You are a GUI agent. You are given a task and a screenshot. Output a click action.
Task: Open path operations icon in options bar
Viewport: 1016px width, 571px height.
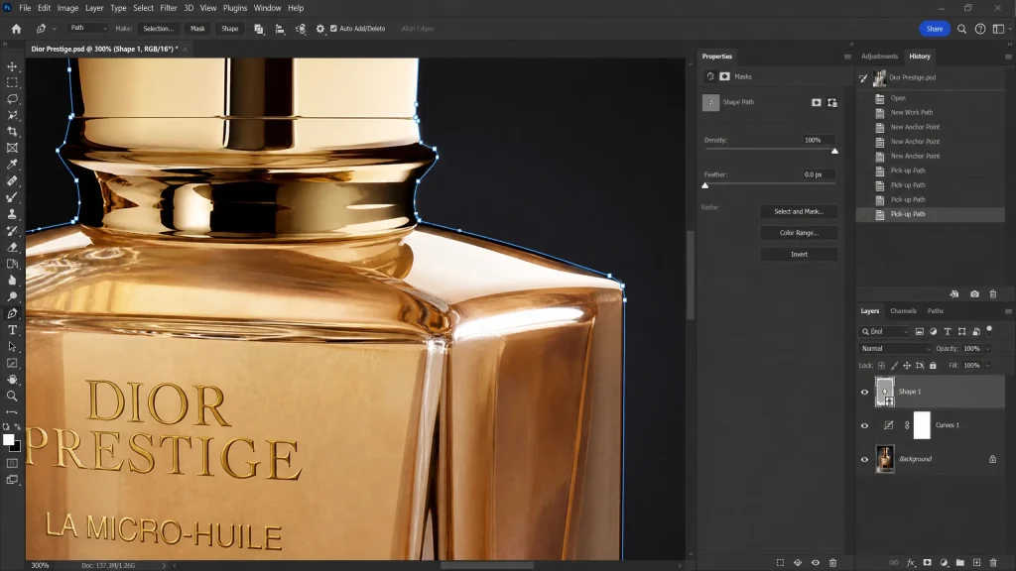(259, 29)
